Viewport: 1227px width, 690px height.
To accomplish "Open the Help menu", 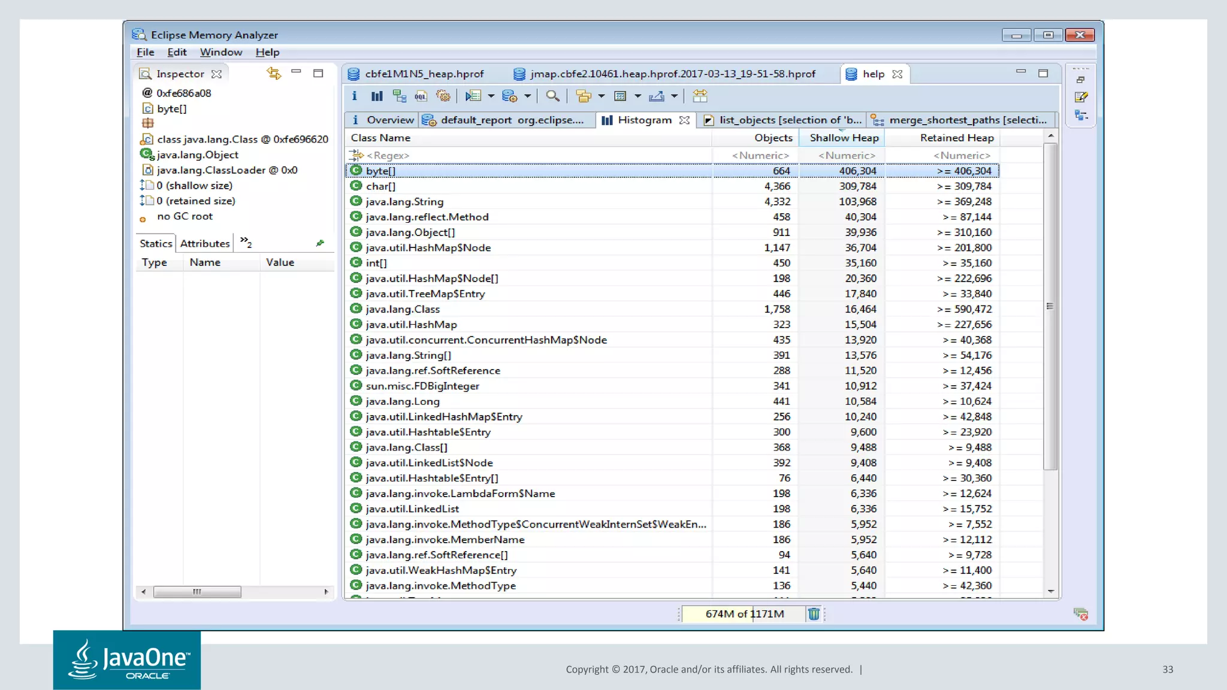I will coord(267,52).
